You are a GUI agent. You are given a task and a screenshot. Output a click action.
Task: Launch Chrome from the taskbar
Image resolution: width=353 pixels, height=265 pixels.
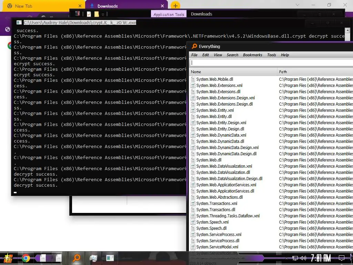(x=26, y=258)
